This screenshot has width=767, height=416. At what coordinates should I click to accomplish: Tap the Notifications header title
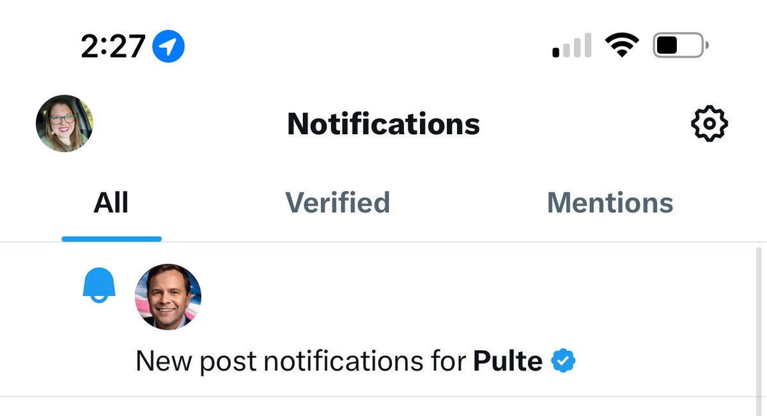[383, 123]
